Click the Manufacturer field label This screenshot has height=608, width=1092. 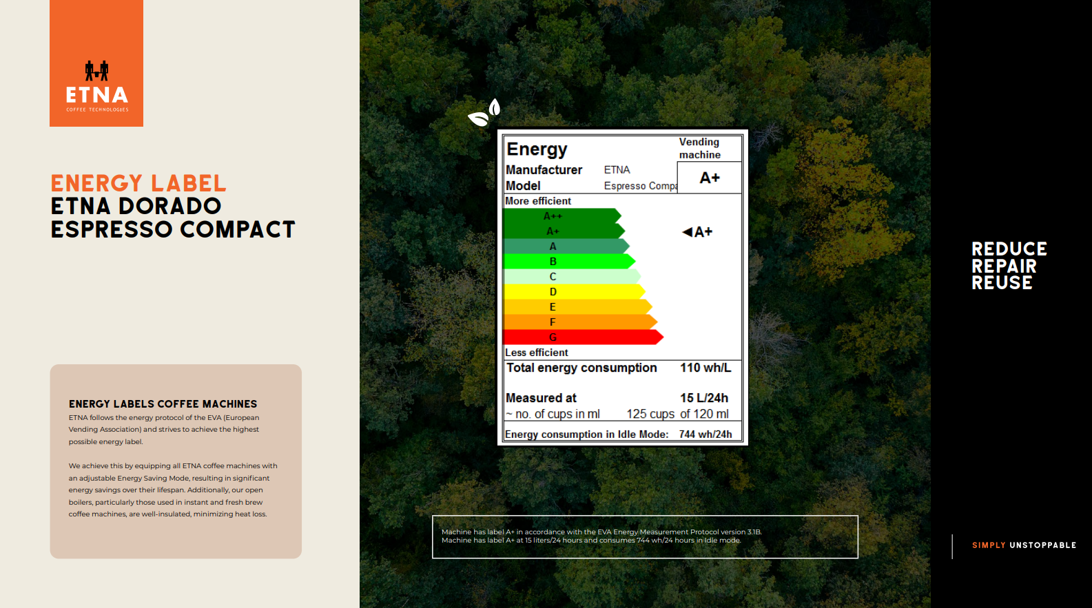pyautogui.click(x=544, y=170)
